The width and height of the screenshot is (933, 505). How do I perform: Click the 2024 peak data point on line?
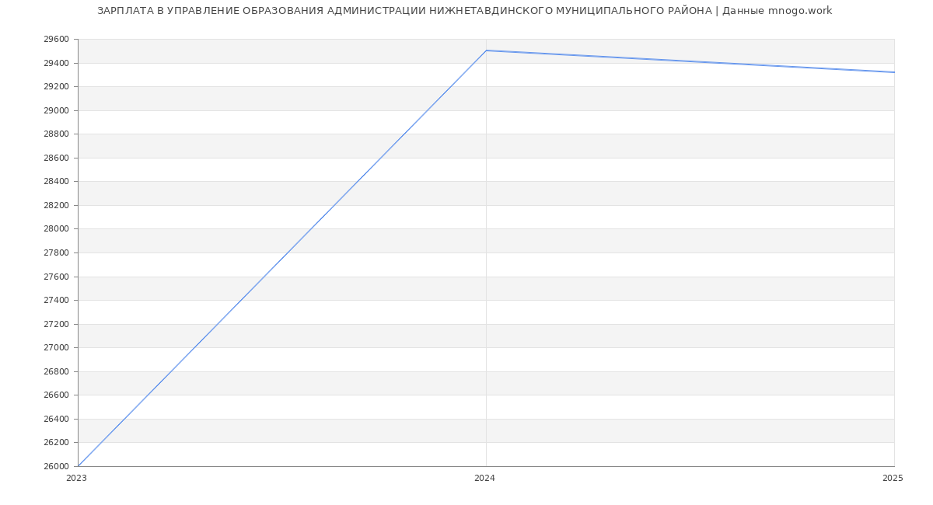486,50
